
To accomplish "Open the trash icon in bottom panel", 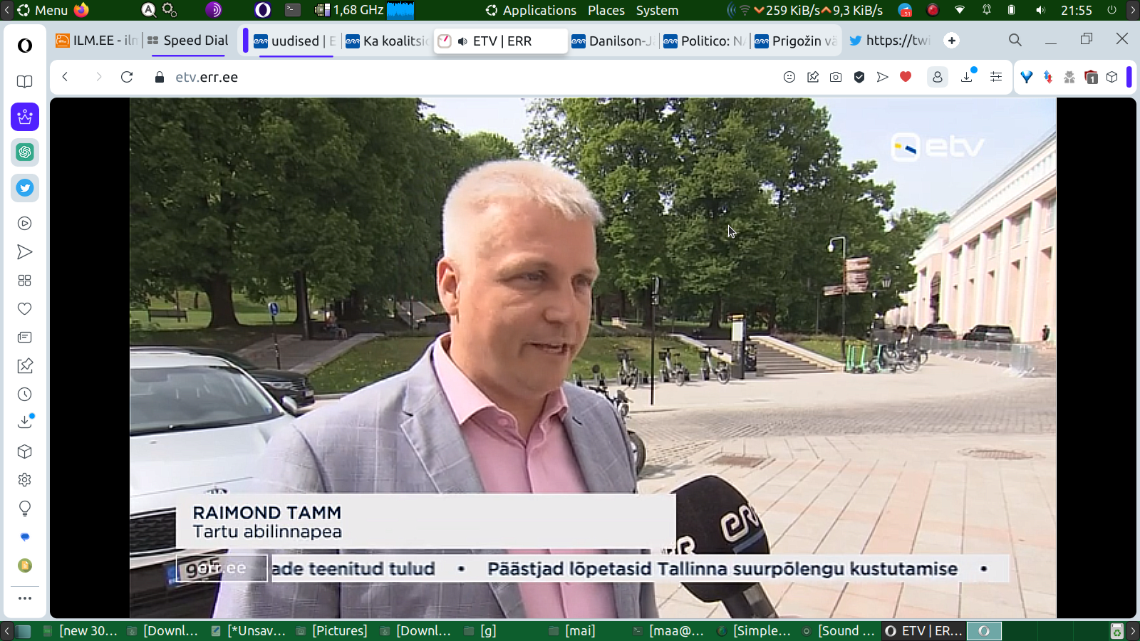I will (1117, 630).
